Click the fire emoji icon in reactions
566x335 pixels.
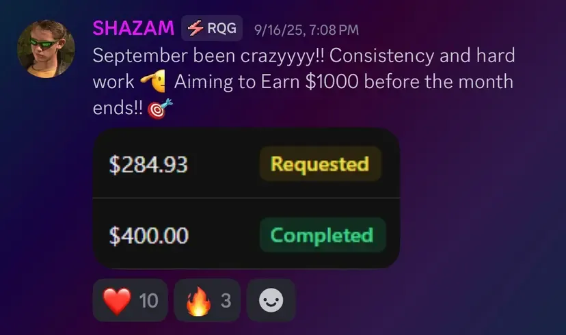[198, 301]
